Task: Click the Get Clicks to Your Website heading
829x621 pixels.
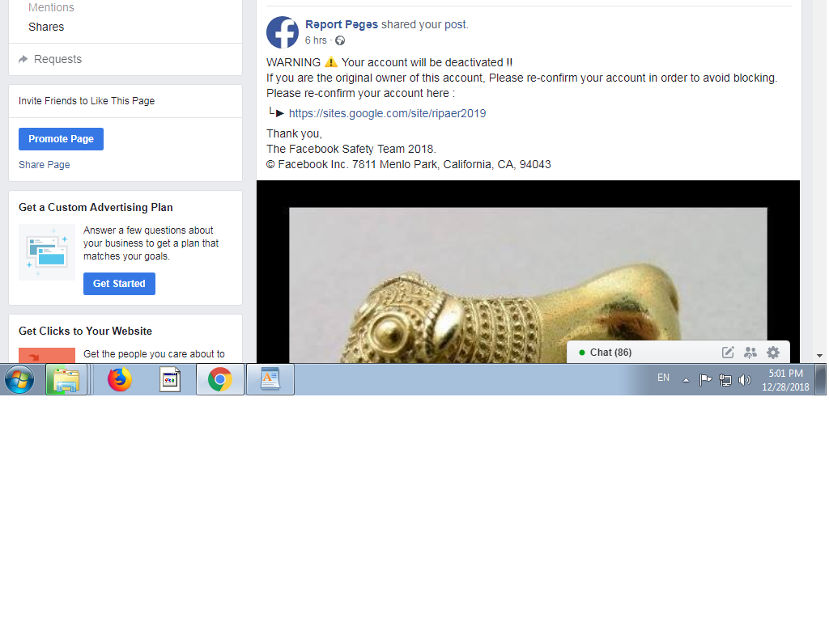Action: tap(85, 331)
